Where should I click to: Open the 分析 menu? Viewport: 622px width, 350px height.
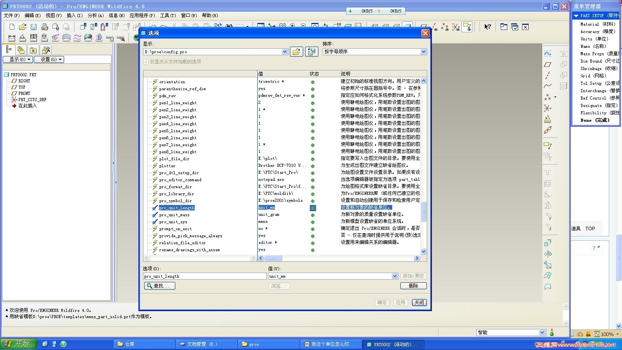tap(96, 16)
